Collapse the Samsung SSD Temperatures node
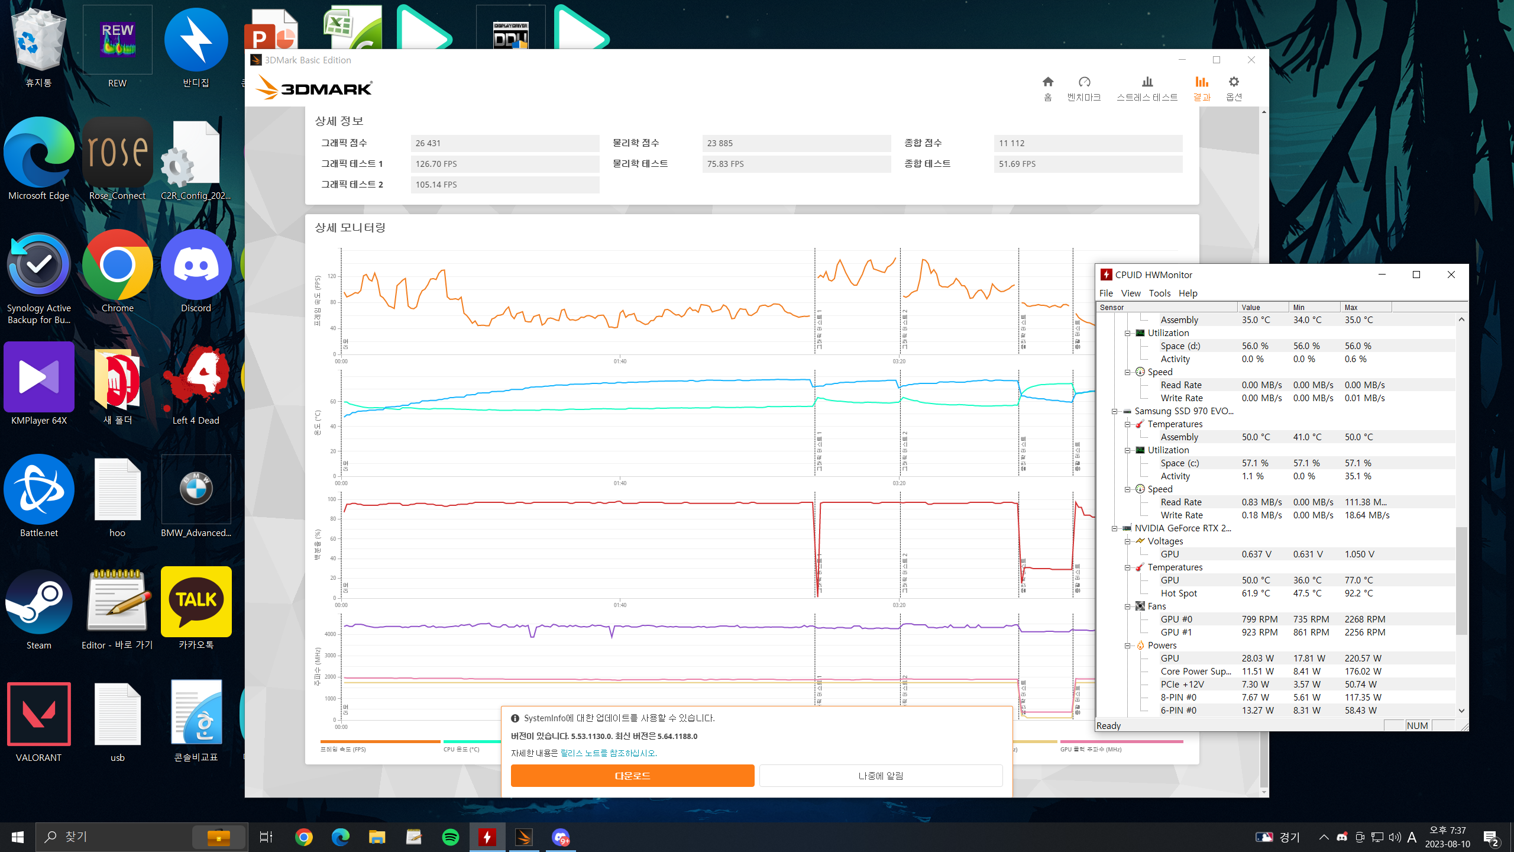 pos(1127,424)
